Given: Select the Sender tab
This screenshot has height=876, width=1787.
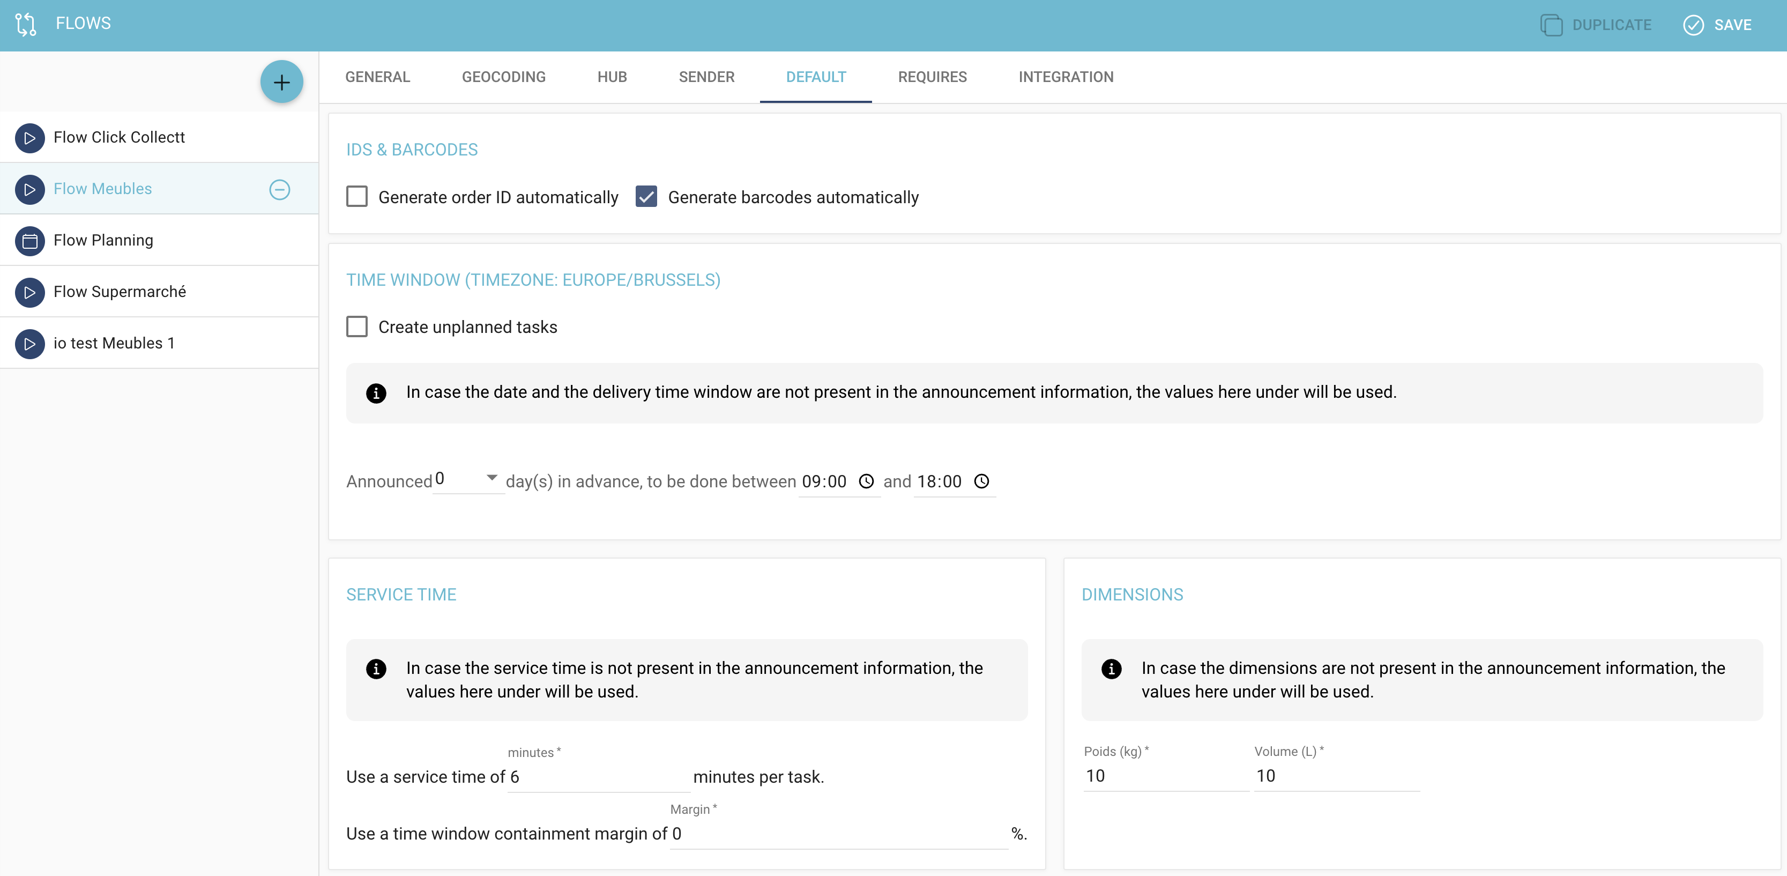Looking at the screenshot, I should click(x=706, y=77).
